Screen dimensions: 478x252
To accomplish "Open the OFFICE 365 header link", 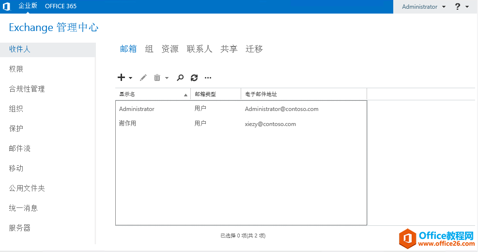I will [x=61, y=6].
